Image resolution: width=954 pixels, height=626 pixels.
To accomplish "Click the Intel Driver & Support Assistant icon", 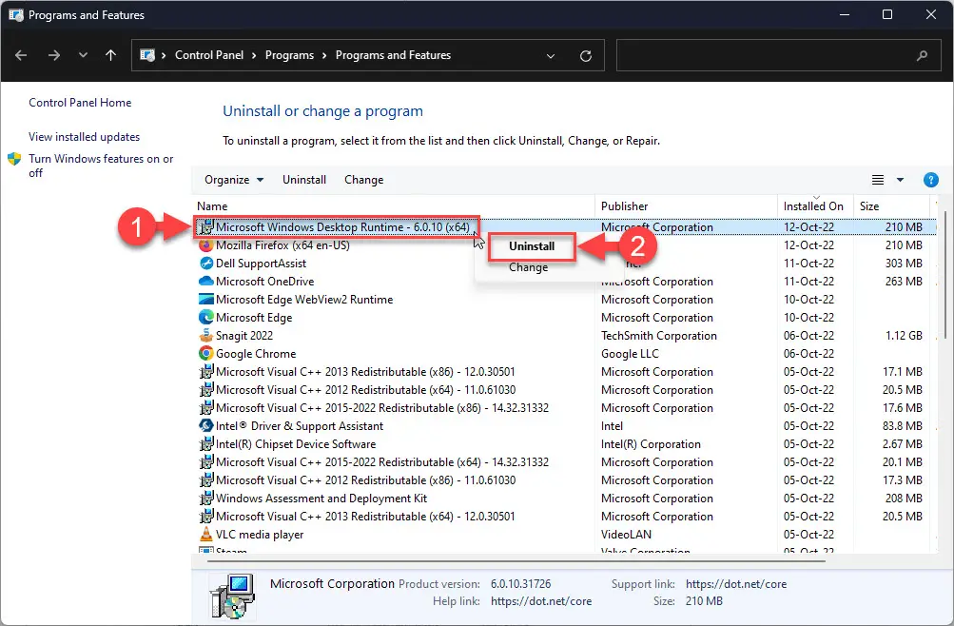I will (x=206, y=426).
